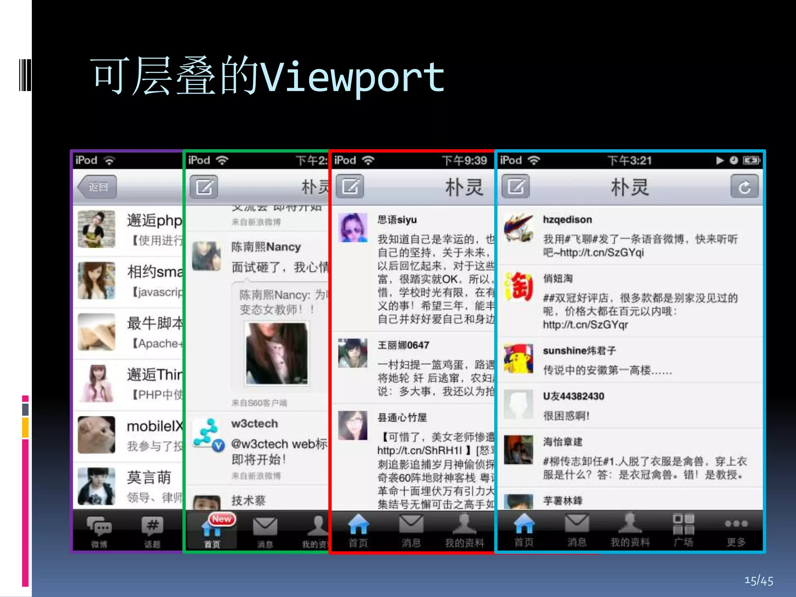Open attached photo in 陈南熙Nancy repost
This screenshot has width=796, height=597.
pyautogui.click(x=277, y=353)
